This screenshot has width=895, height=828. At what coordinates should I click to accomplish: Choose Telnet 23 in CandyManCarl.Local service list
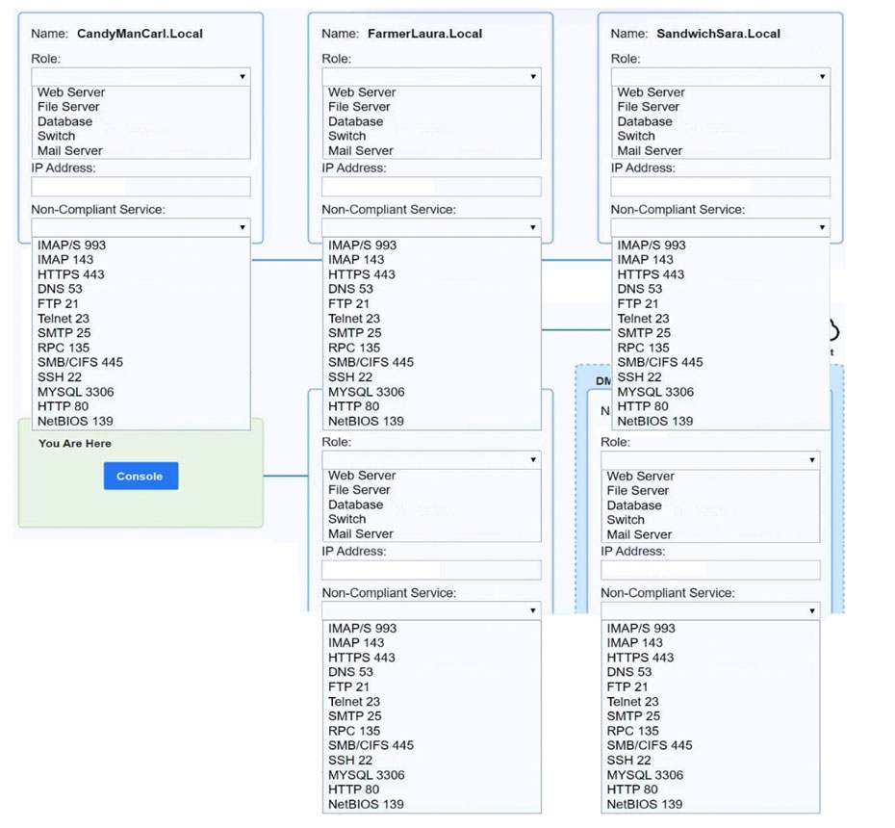[x=64, y=319]
